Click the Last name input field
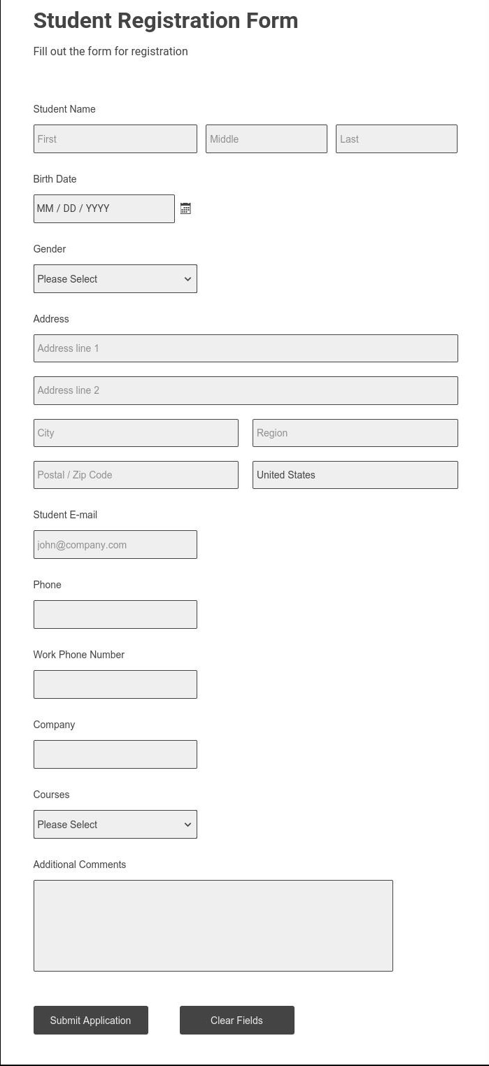This screenshot has height=1066, width=489. tap(396, 138)
